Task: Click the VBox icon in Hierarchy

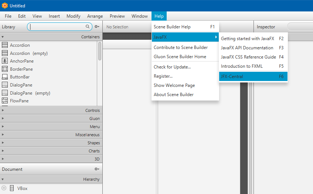Action: click(12, 188)
